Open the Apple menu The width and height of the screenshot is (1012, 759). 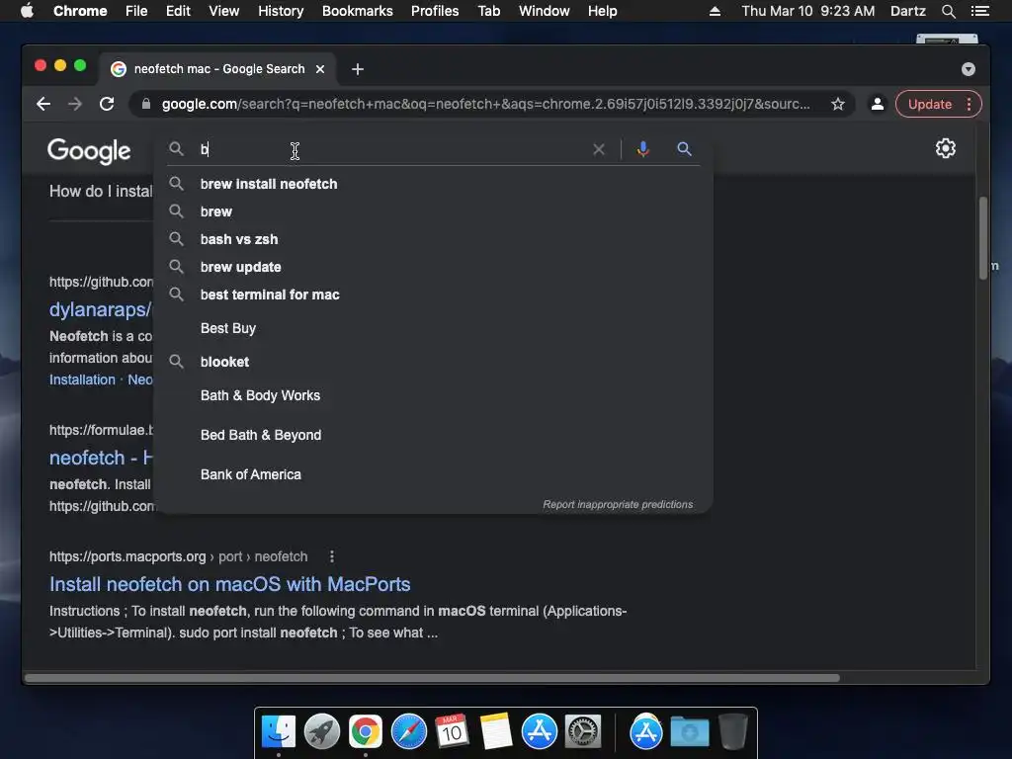[x=27, y=11]
